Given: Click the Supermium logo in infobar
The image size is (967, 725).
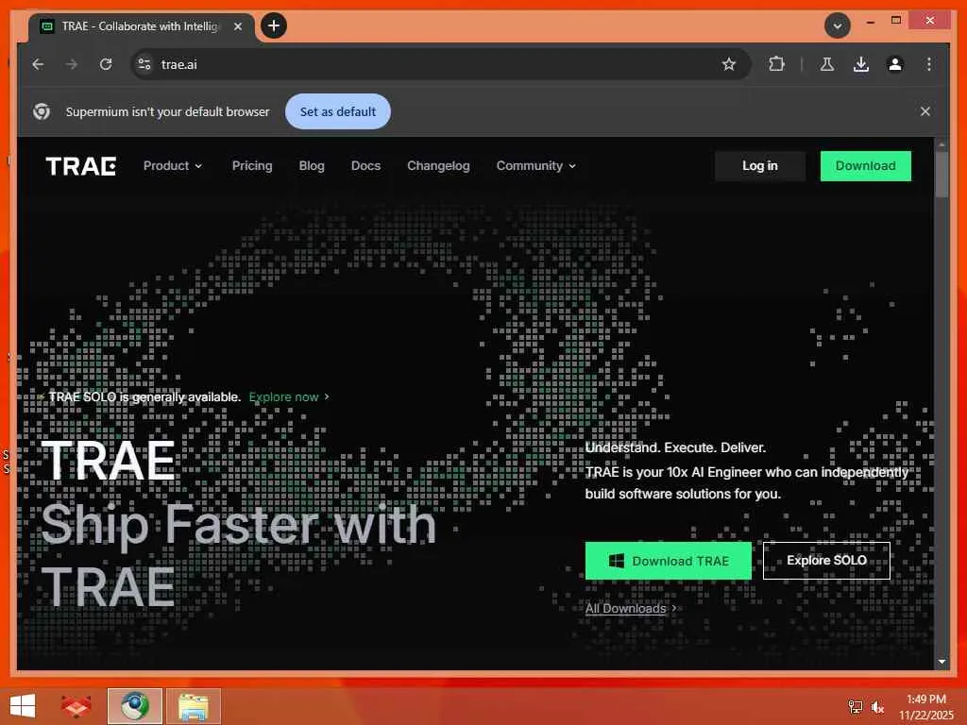Looking at the screenshot, I should (x=42, y=111).
